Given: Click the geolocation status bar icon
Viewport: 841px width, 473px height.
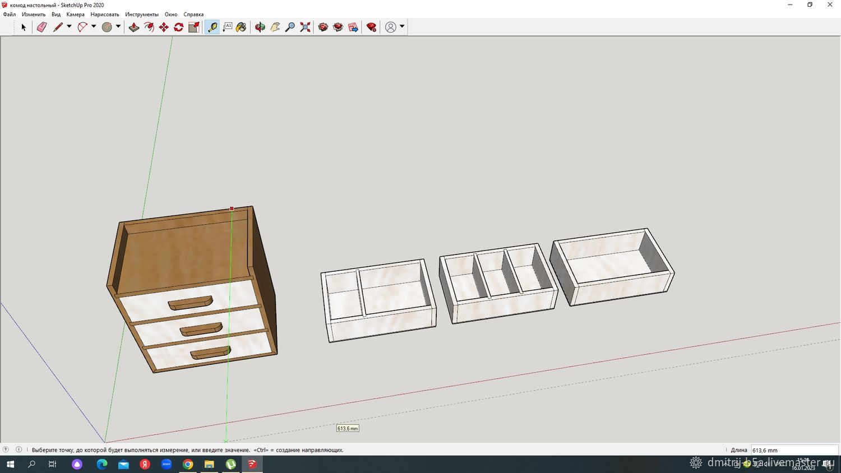Looking at the screenshot, I should click(x=6, y=449).
